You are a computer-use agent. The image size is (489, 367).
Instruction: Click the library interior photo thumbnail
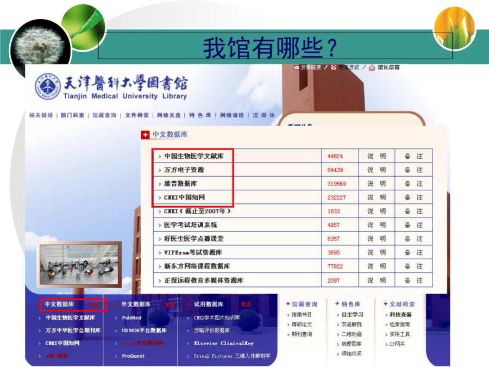[79, 264]
